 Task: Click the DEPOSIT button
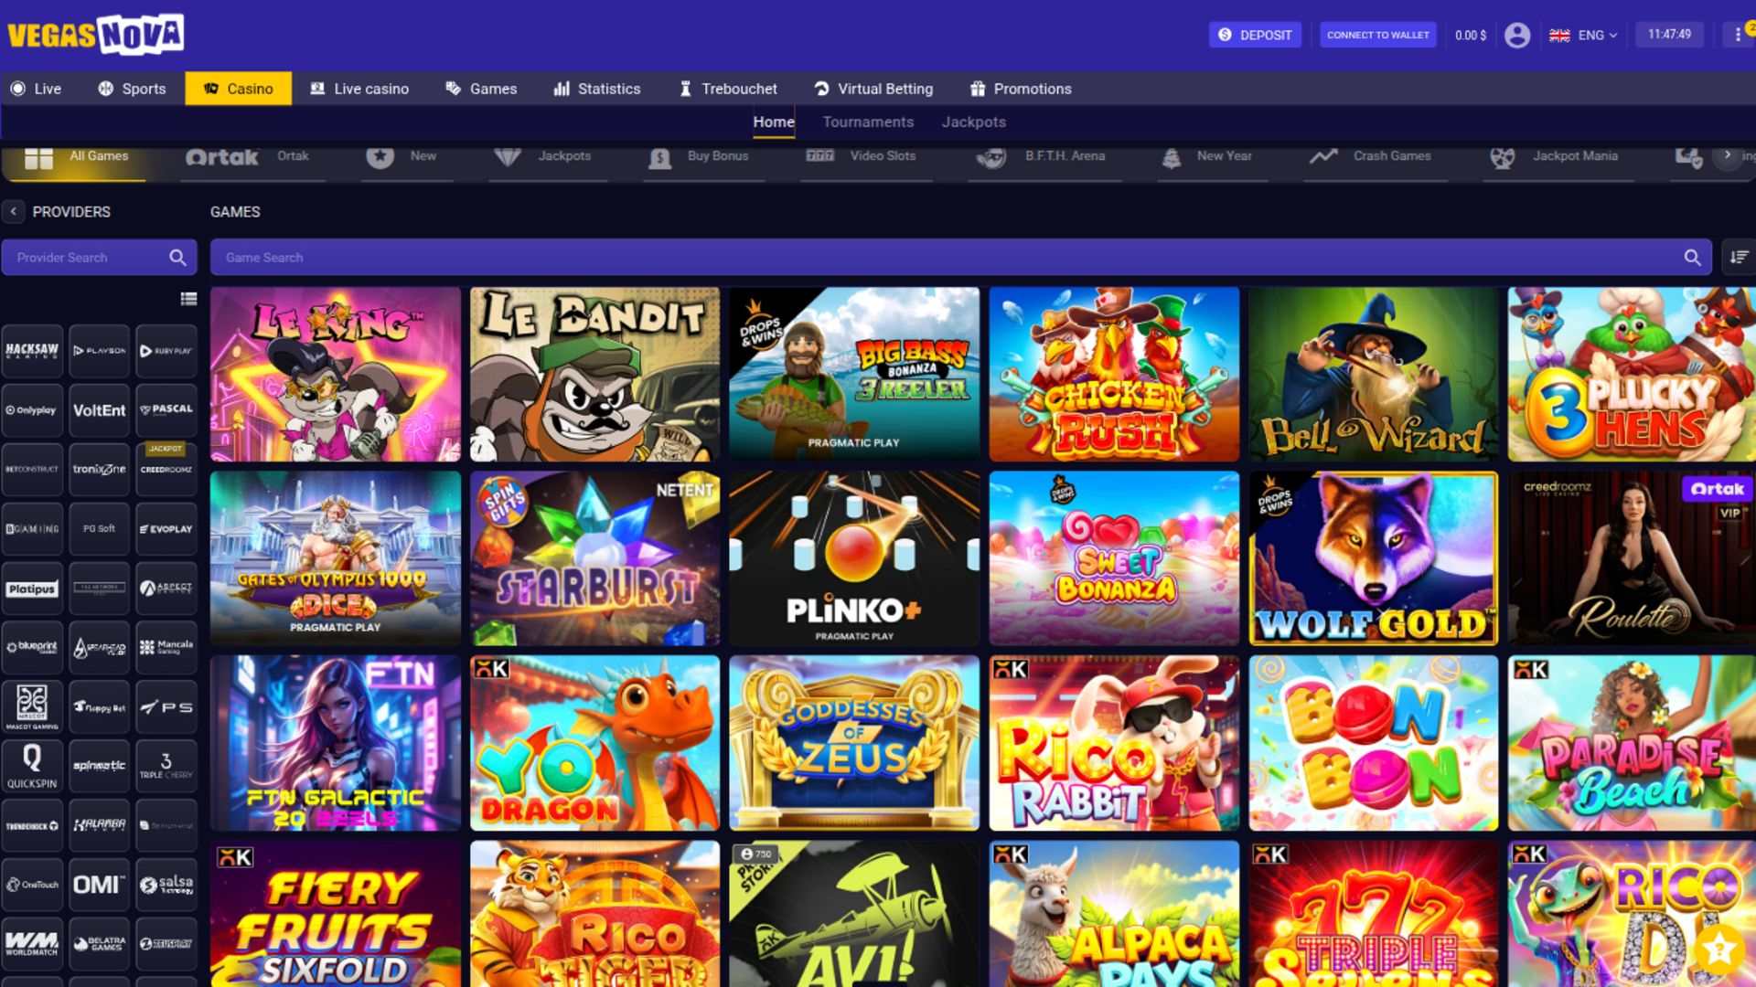[1255, 35]
